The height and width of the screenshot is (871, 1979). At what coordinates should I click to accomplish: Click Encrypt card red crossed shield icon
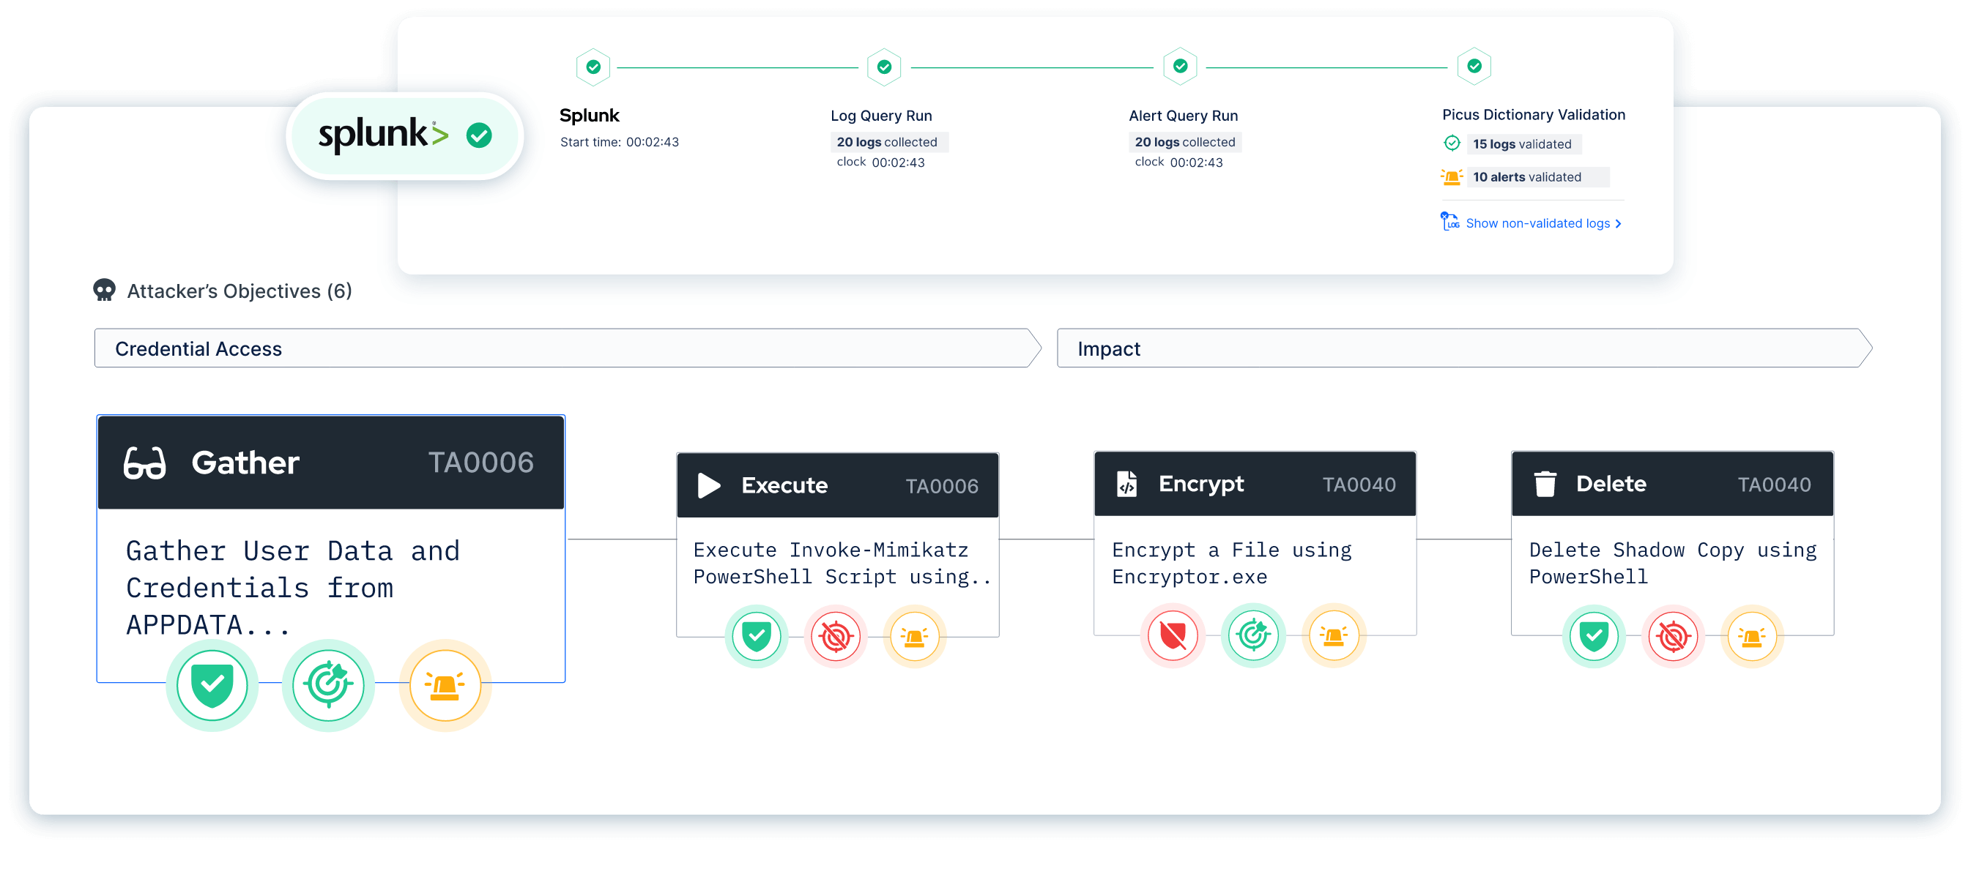[1173, 635]
